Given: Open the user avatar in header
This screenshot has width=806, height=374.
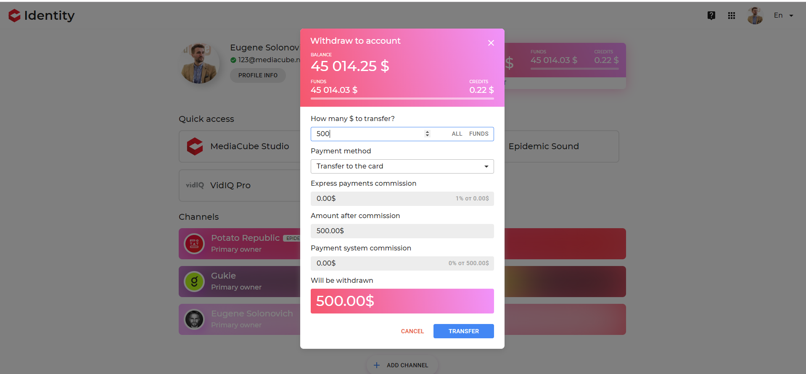Looking at the screenshot, I should pyautogui.click(x=755, y=16).
